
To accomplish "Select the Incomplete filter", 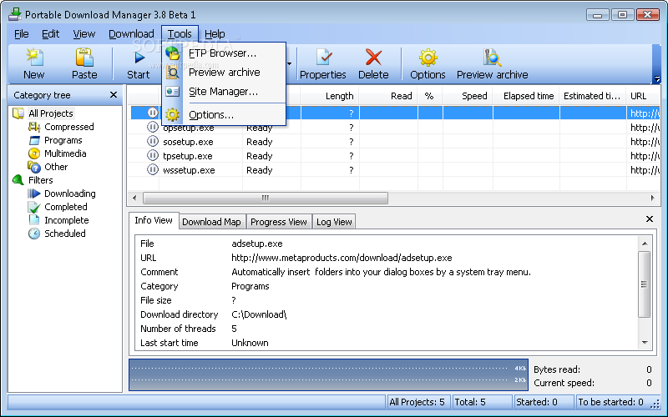I will click(x=67, y=220).
